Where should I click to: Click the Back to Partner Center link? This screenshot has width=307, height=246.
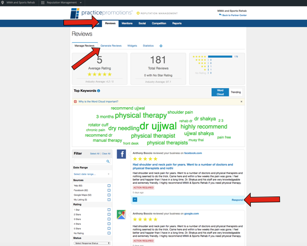pos(234,15)
